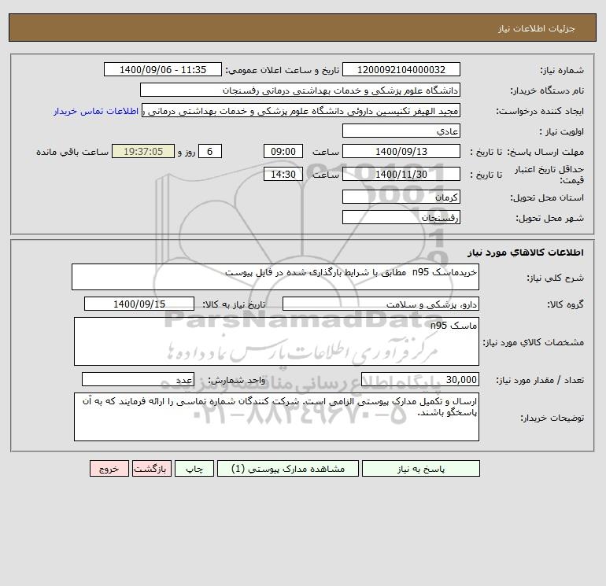Click the response time field 09:00
Screen dimensions: 606x586
pyautogui.click(x=283, y=152)
